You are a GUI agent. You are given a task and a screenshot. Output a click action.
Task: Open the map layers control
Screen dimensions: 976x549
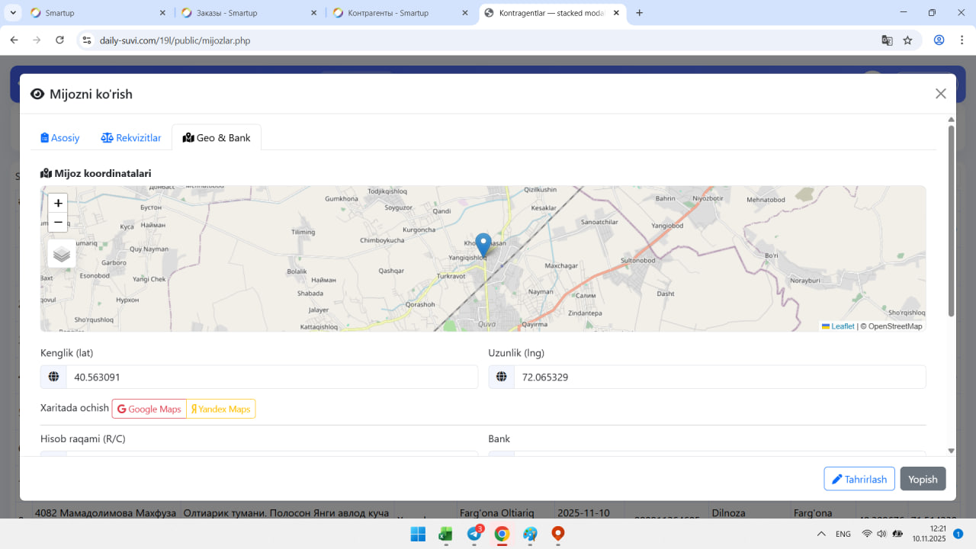tap(62, 254)
